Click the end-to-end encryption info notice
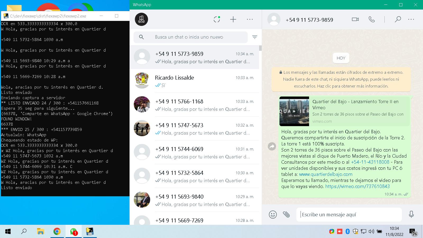This screenshot has height=238, width=423. pyautogui.click(x=341, y=79)
